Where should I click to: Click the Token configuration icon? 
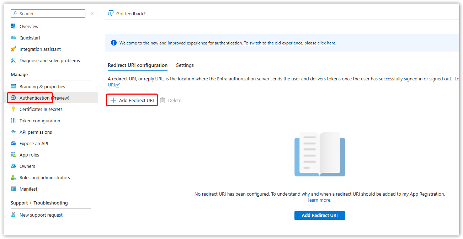[13, 121]
